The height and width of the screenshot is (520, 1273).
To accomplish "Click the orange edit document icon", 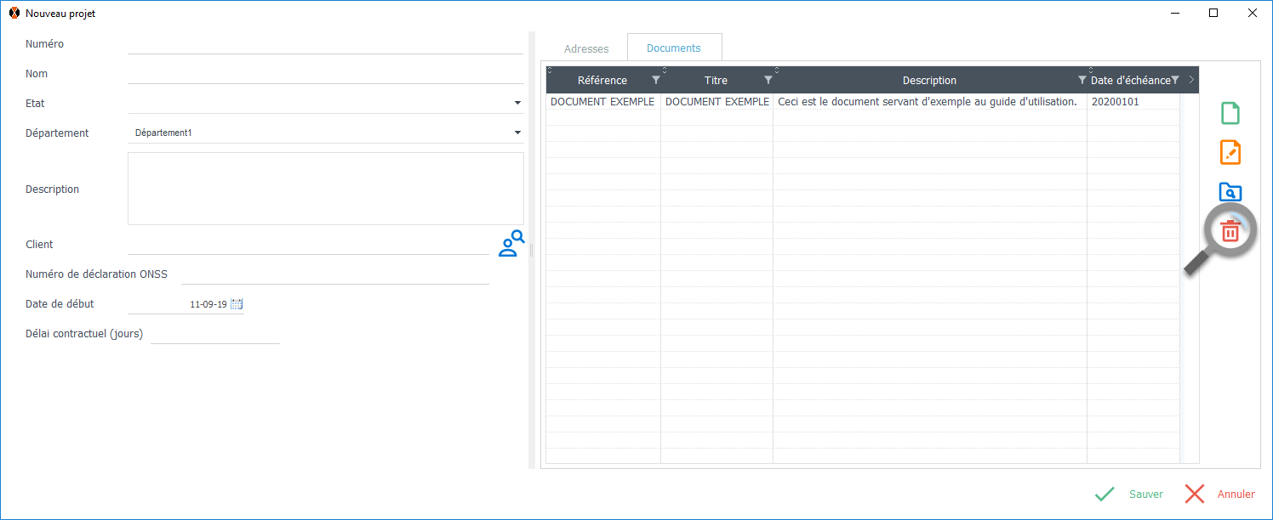I will pyautogui.click(x=1230, y=153).
